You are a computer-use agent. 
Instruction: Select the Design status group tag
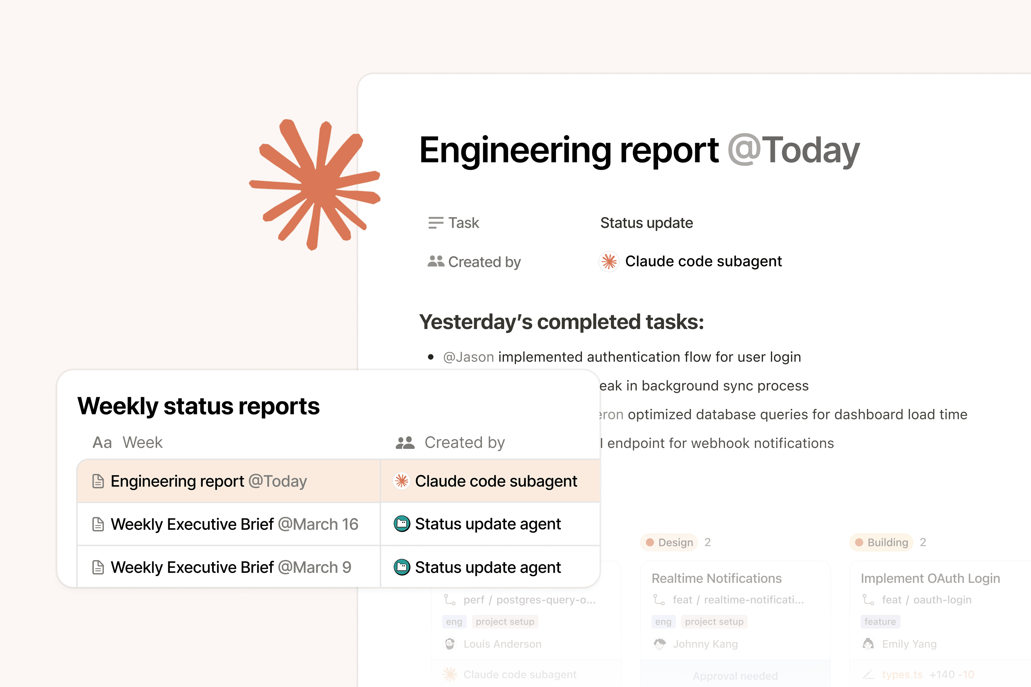click(x=670, y=542)
